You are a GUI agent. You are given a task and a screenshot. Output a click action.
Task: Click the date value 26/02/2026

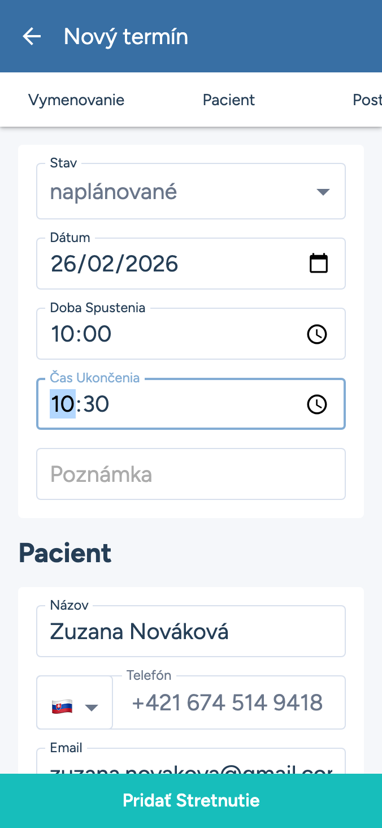pyautogui.click(x=115, y=264)
